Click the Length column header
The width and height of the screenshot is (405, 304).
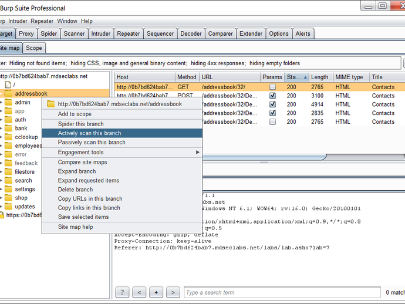click(321, 77)
